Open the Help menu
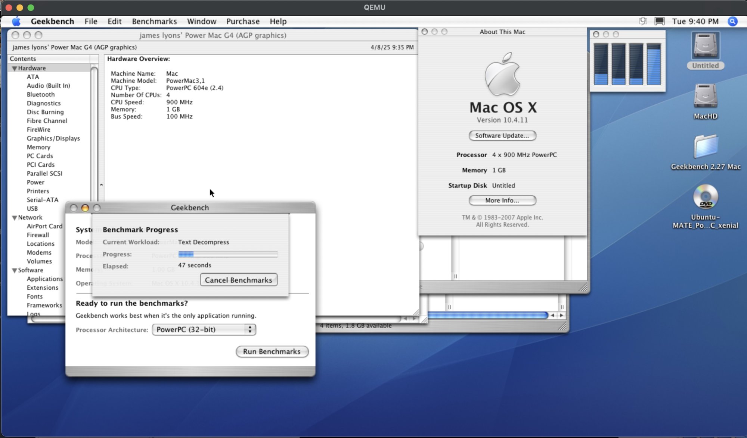747x438 pixels. (278, 21)
